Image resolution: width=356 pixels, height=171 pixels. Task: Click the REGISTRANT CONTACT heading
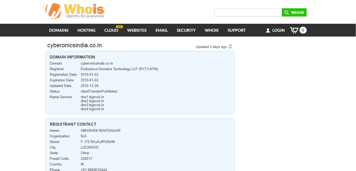73,124
